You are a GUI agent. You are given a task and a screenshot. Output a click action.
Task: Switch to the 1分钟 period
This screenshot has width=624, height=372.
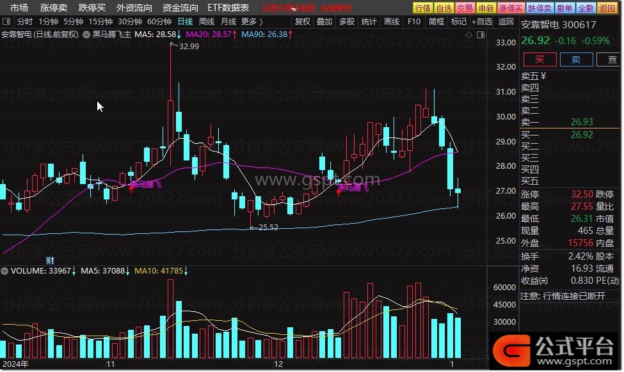48,22
